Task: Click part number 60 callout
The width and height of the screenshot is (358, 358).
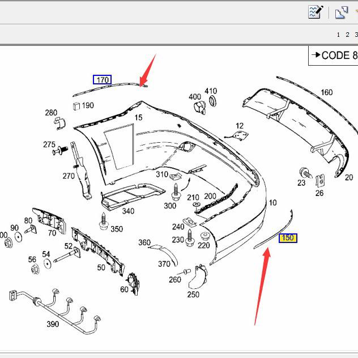Action: [124, 289]
